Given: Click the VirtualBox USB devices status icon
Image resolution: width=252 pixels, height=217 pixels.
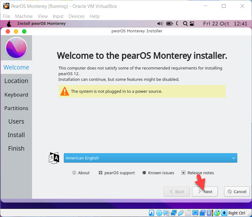Looking at the screenshot, I should click(x=181, y=213).
